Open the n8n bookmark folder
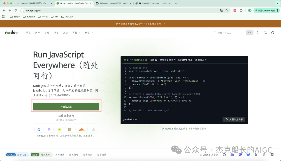The height and width of the screenshot is (161, 281). point(55,16)
